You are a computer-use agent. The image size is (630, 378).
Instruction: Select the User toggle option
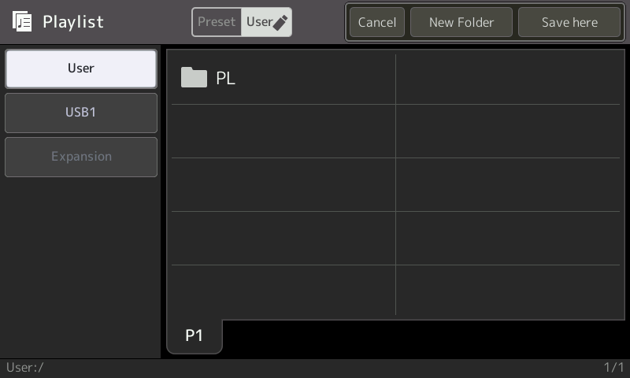point(266,22)
